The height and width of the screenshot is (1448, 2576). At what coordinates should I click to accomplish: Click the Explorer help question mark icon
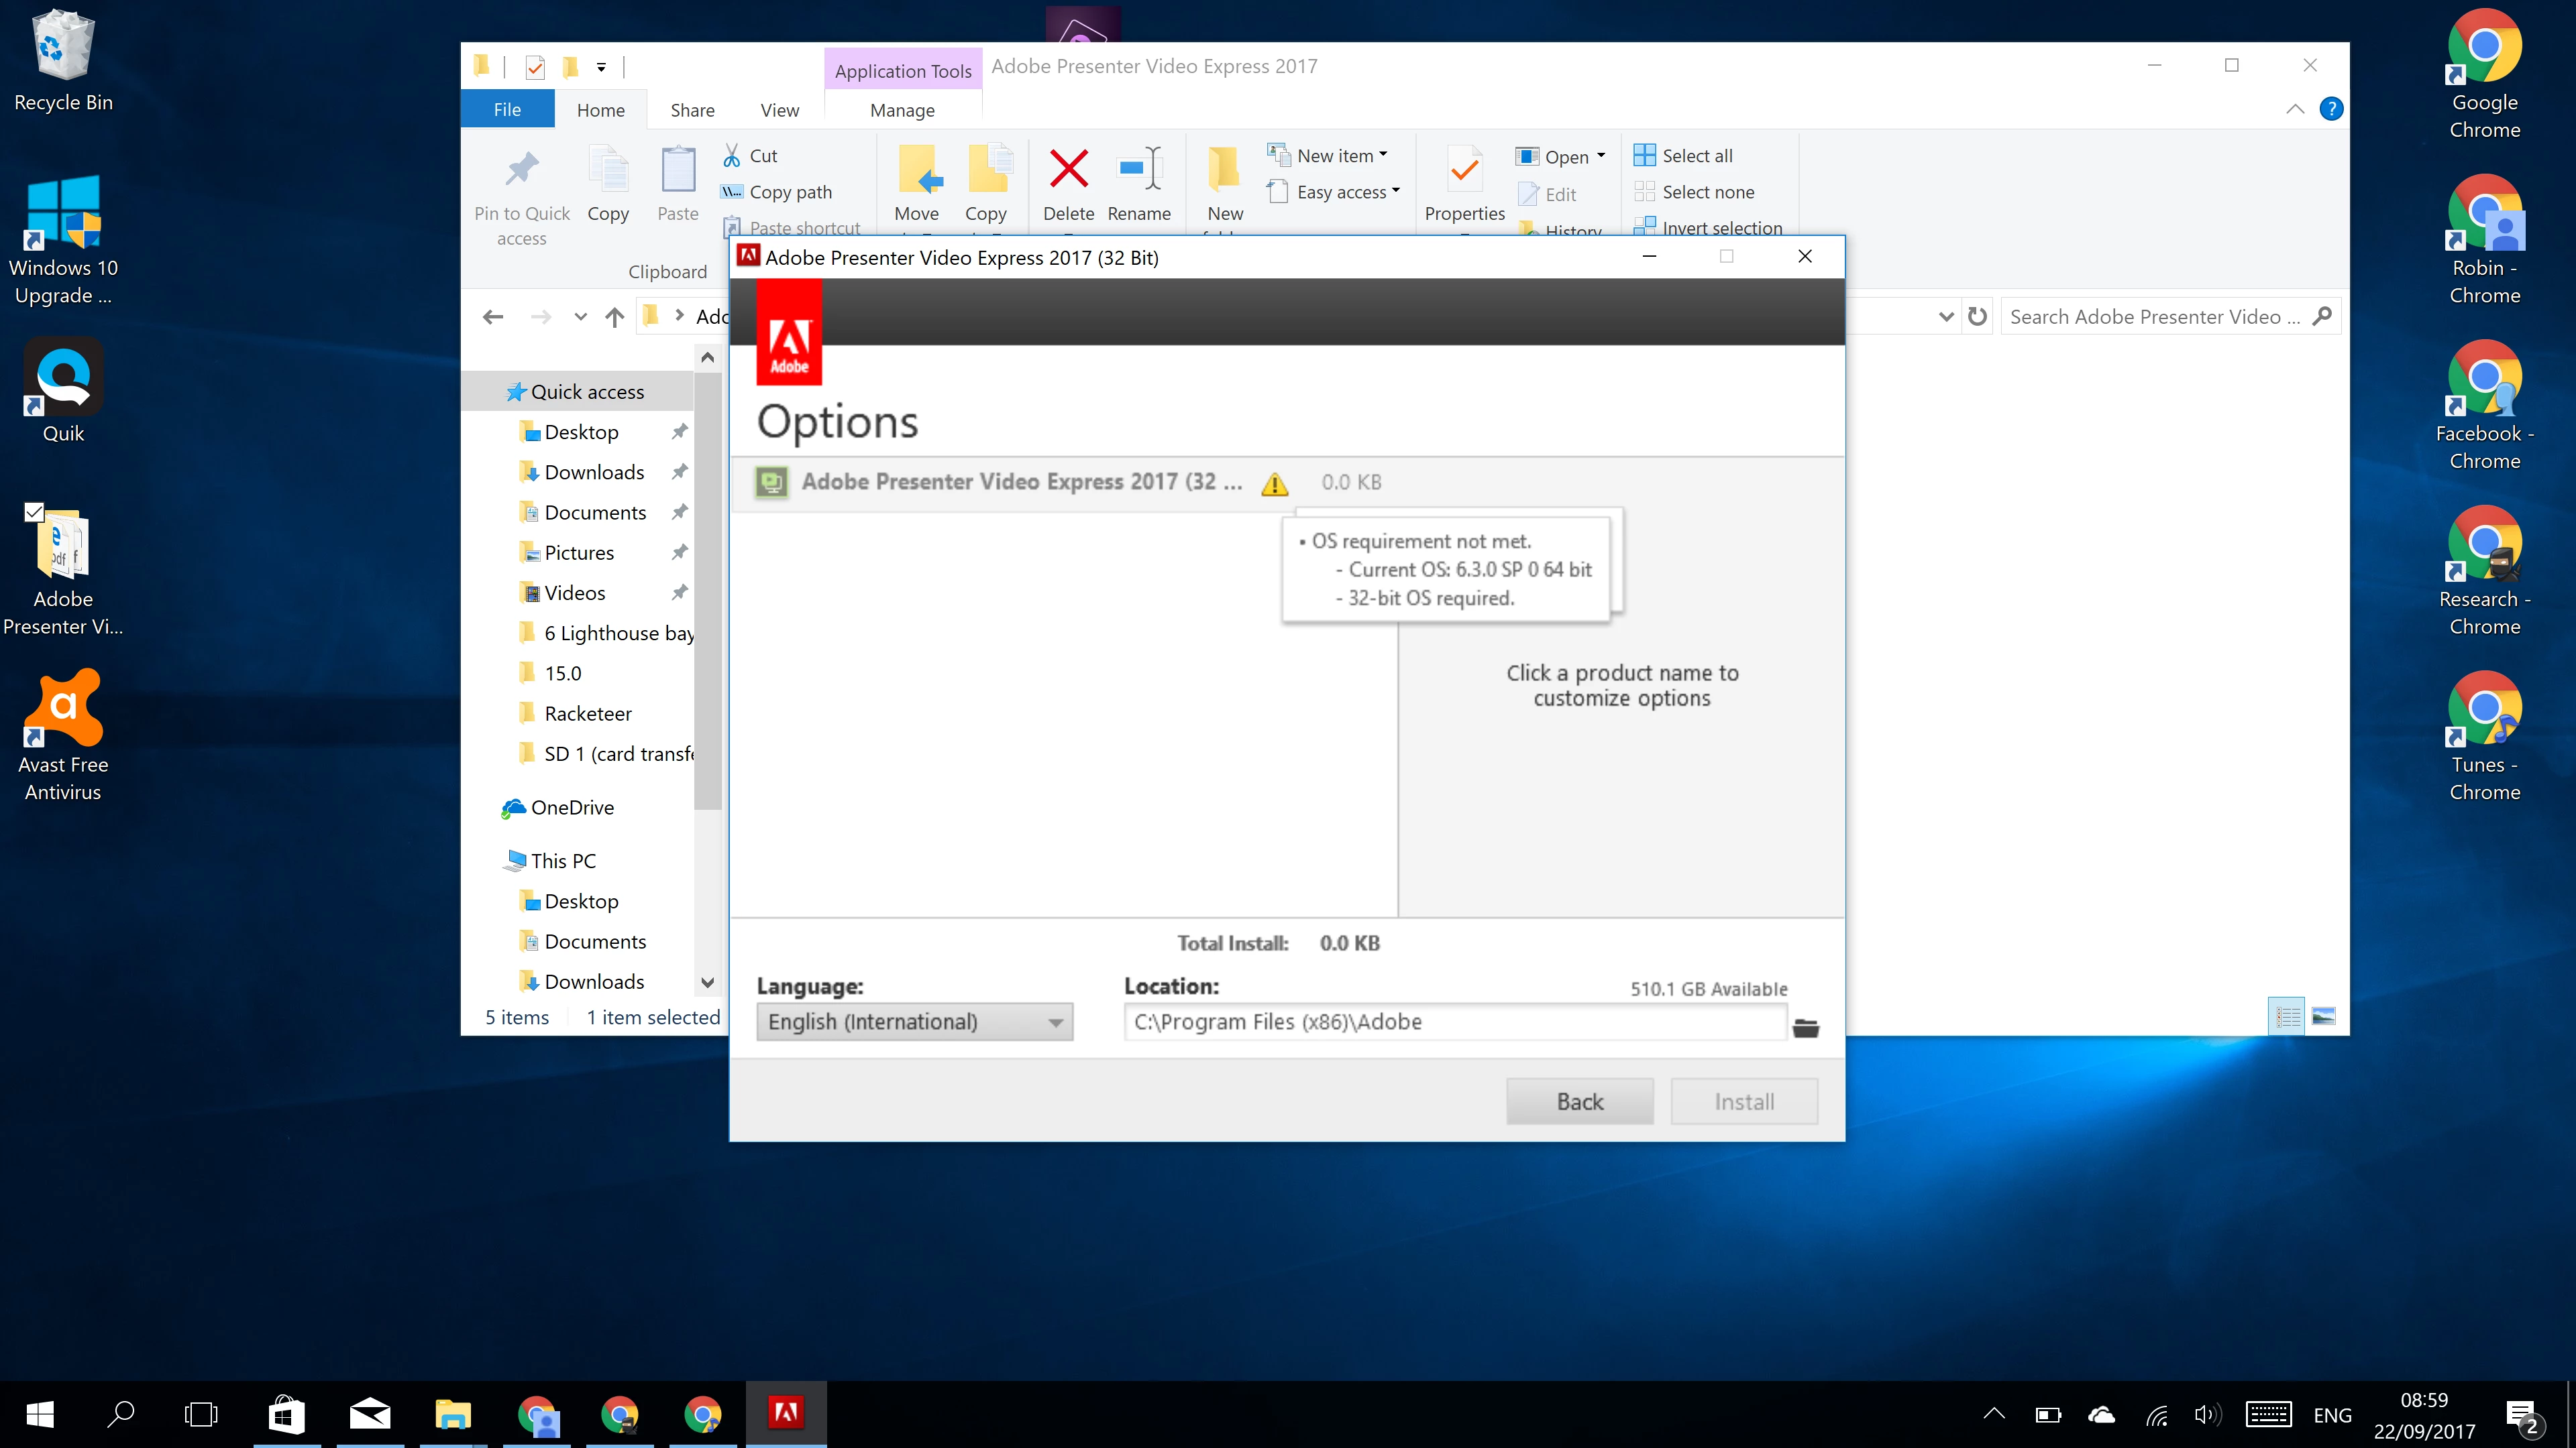pos(2331,109)
